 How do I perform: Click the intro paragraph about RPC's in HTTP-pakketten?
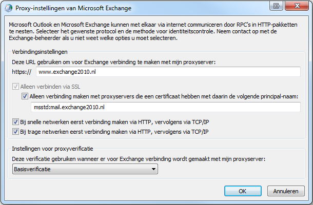(153, 31)
